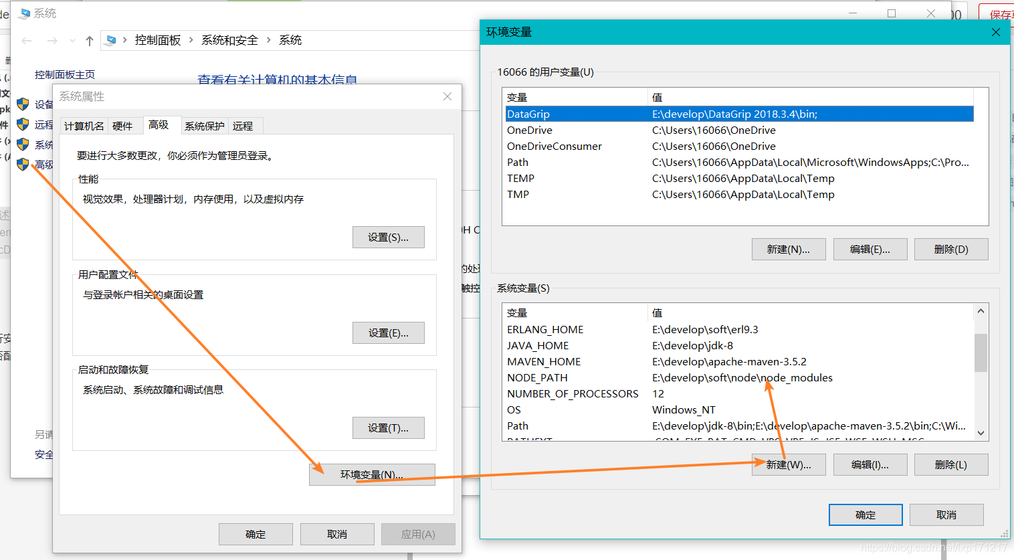
Task: Maximize the 系统 window
Action: [x=892, y=13]
